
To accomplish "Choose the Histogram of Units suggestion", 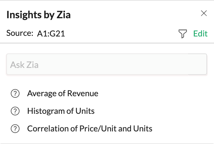I will coord(61,111).
